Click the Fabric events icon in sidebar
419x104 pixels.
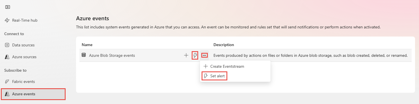click(7, 82)
